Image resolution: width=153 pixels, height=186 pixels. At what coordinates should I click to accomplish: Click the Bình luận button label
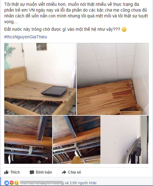pyautogui.click(x=44, y=172)
